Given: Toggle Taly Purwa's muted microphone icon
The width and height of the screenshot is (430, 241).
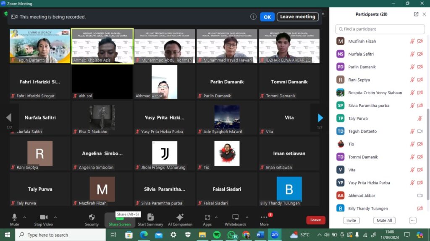Looking at the screenshot, I should point(420,119).
